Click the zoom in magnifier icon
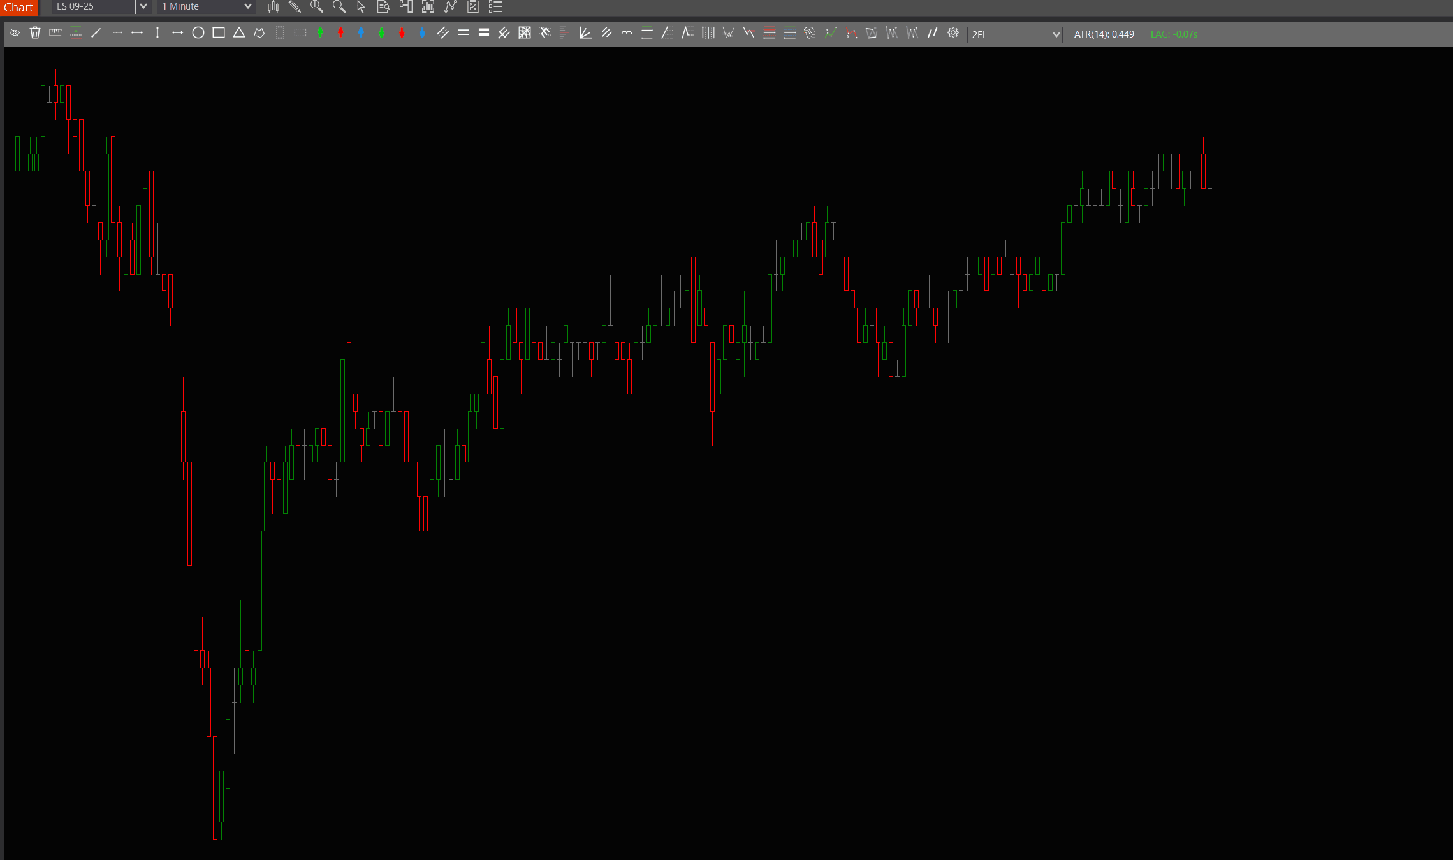This screenshot has width=1453, height=860. [x=316, y=7]
